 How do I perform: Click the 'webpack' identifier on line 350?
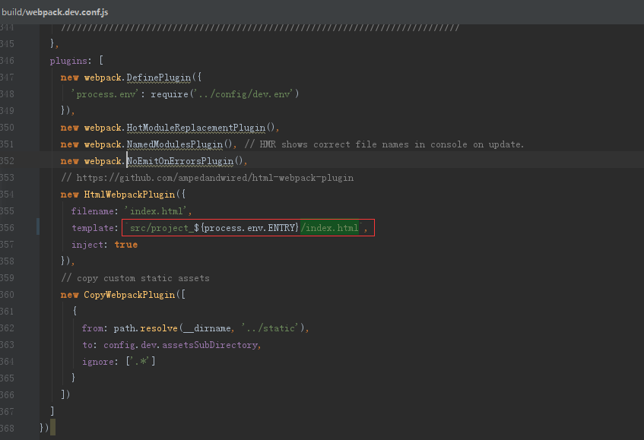pyautogui.click(x=103, y=128)
